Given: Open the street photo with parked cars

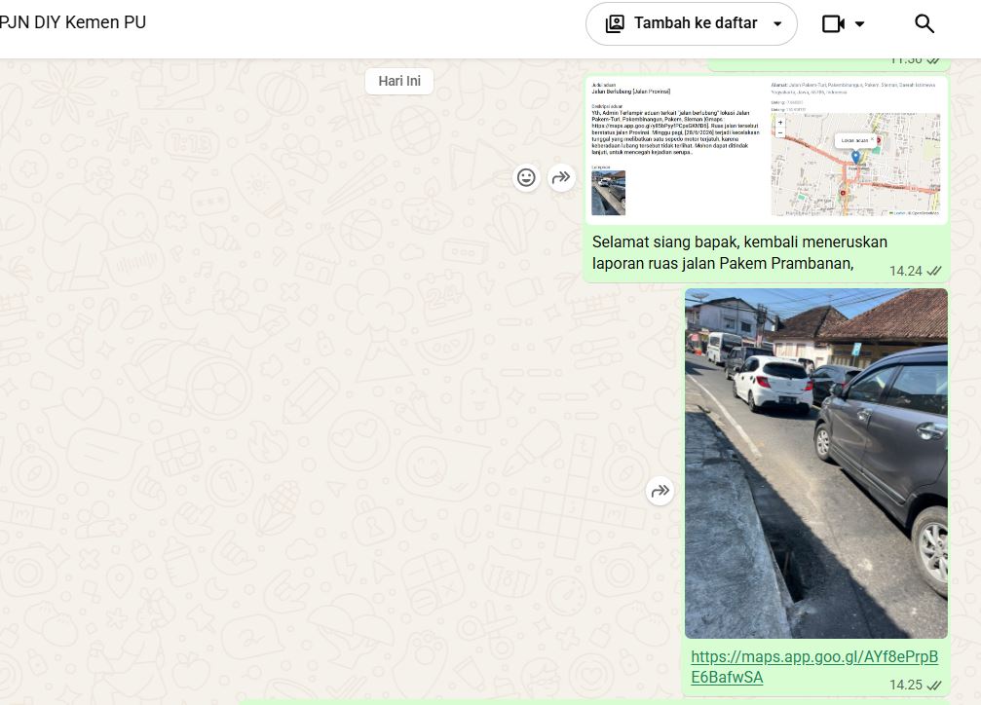Looking at the screenshot, I should click(x=816, y=464).
